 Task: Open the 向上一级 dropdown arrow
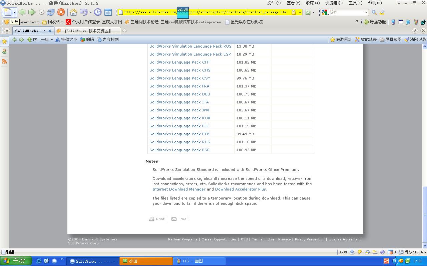point(52,40)
